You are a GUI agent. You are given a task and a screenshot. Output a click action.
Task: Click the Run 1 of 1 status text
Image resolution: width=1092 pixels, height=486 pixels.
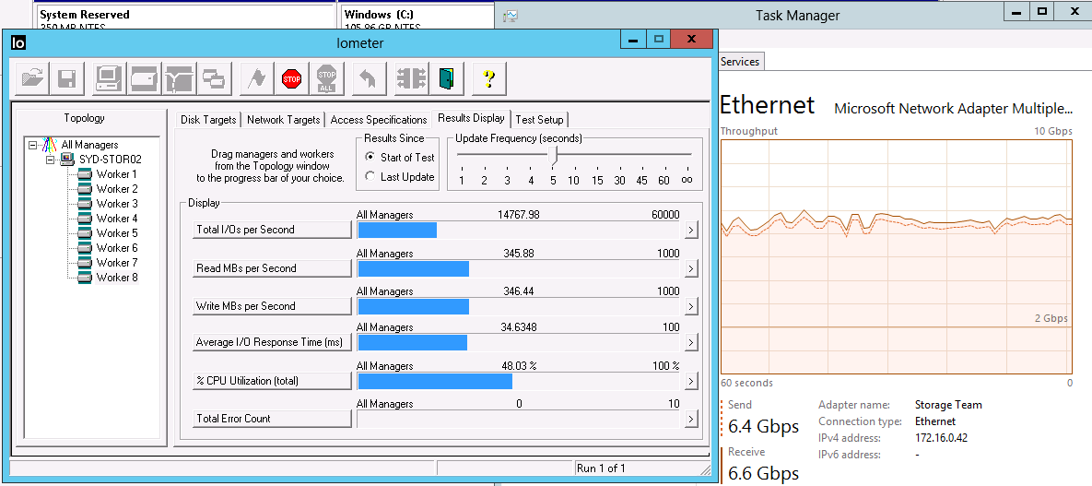[x=601, y=468]
